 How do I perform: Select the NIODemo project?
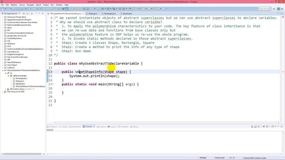coord(11,44)
